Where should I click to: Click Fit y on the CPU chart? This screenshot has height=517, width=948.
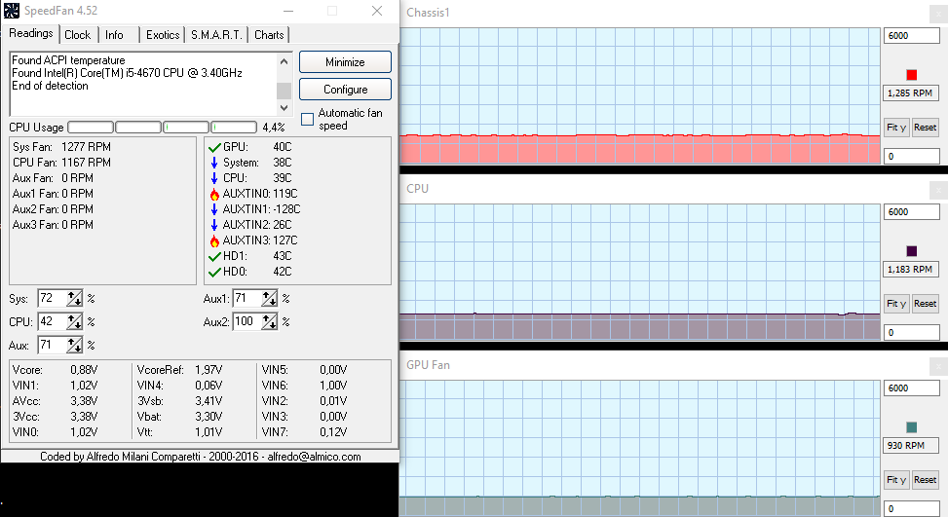coord(896,304)
